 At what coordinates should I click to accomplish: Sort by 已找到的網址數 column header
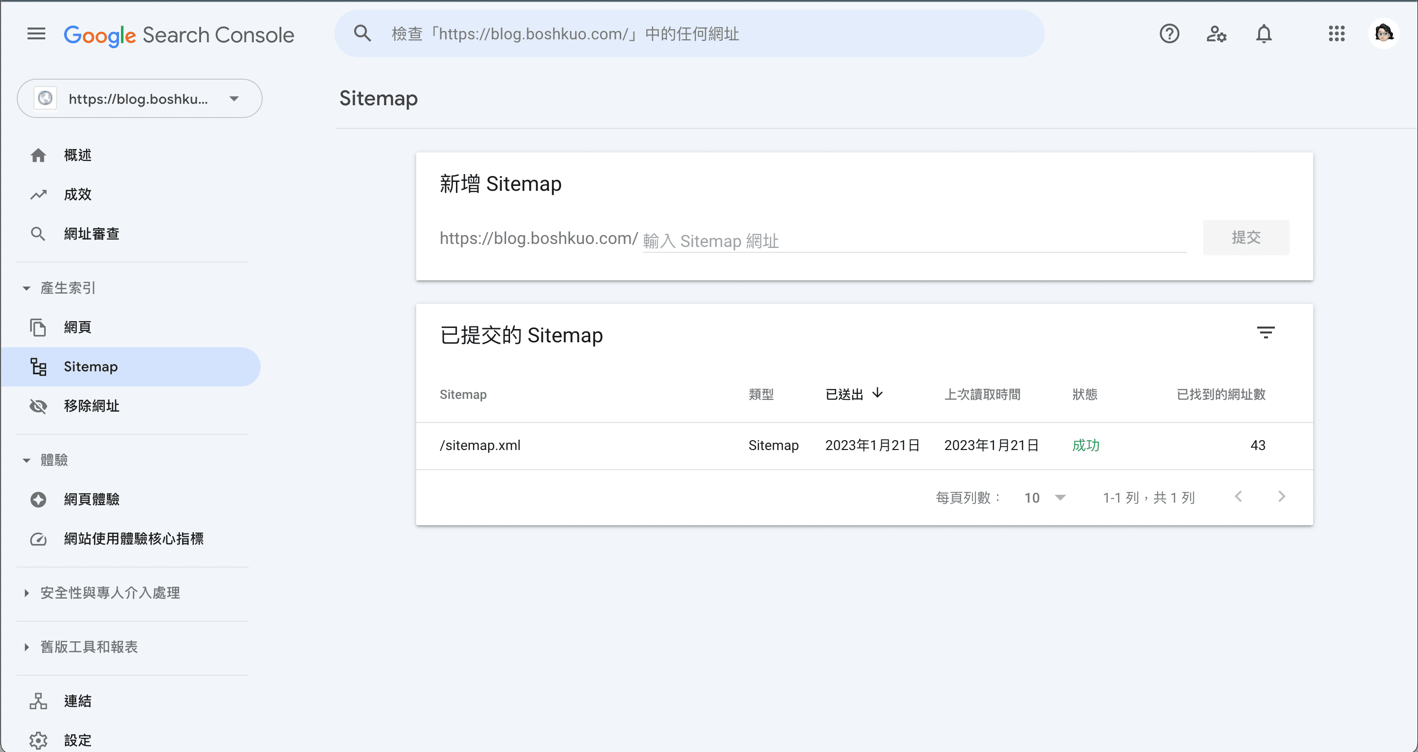[x=1221, y=394]
